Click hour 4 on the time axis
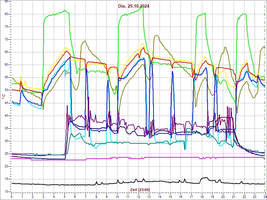The image size is (267, 200). pyautogui.click(x=54, y=197)
